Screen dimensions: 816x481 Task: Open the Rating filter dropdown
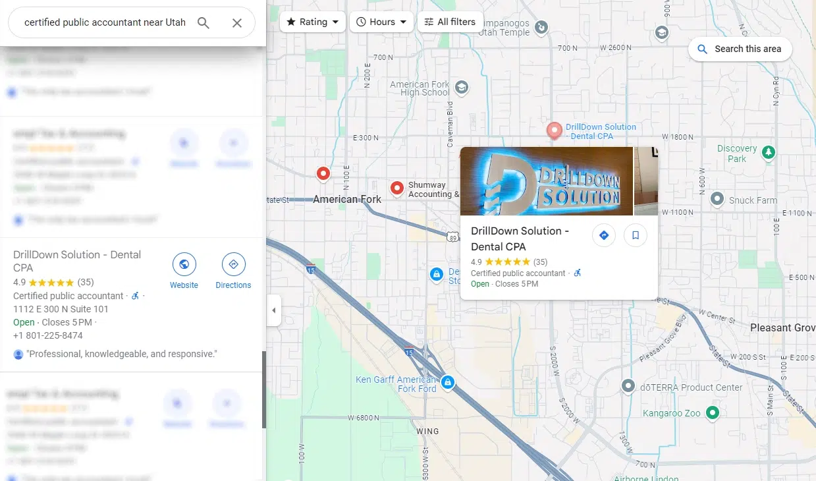[x=312, y=22]
